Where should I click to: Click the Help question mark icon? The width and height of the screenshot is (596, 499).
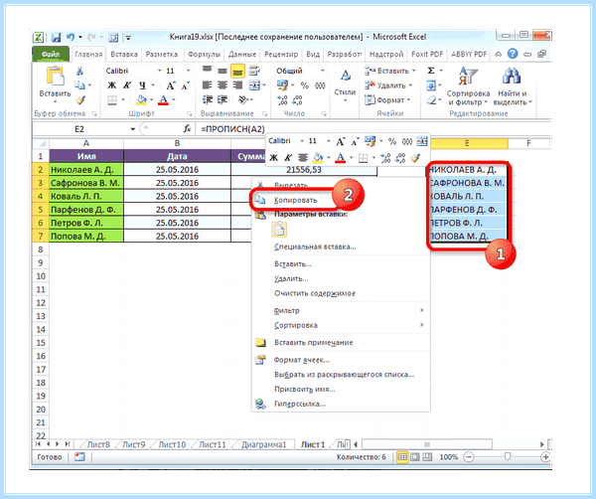pyautogui.click(x=513, y=54)
